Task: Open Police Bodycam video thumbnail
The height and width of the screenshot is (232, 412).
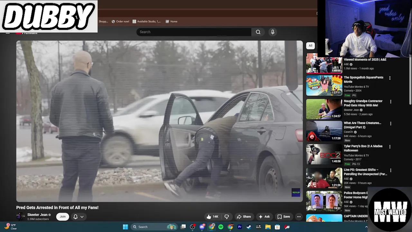Action: click(324, 201)
